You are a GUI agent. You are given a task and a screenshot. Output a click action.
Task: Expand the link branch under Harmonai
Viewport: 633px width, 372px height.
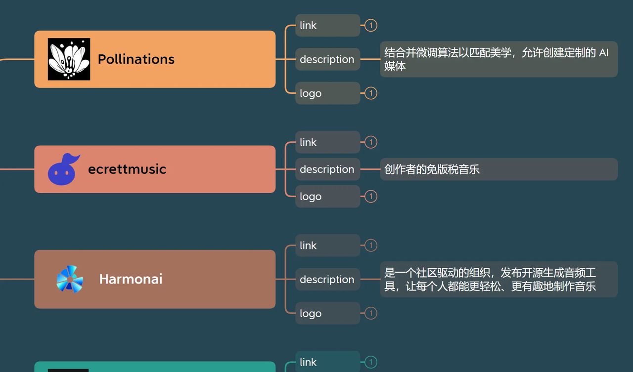[x=370, y=245]
